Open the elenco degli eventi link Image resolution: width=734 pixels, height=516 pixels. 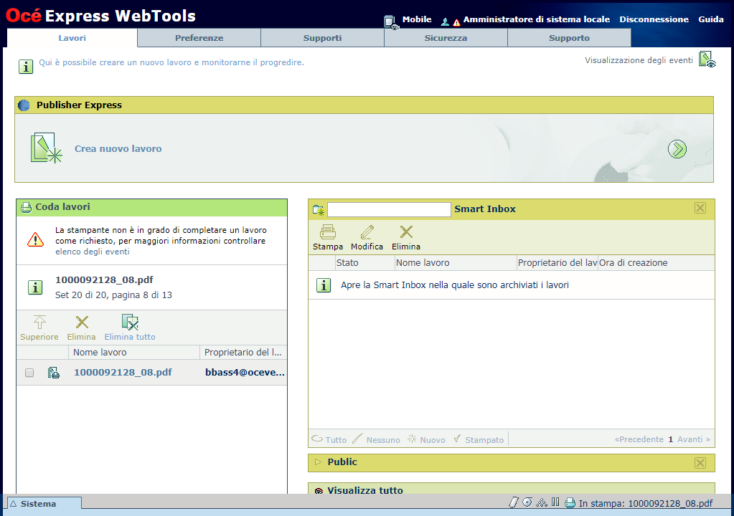(93, 252)
